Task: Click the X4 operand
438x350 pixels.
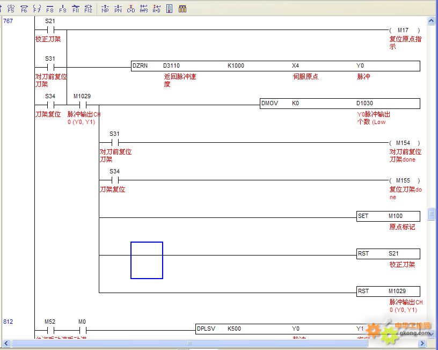Action: point(295,65)
